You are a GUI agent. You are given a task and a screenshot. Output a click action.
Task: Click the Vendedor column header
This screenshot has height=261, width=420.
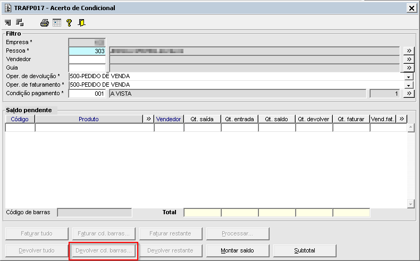click(x=169, y=119)
